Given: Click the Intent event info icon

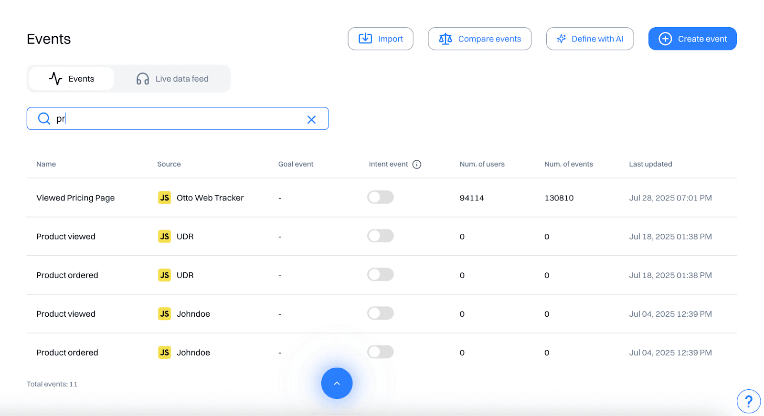Looking at the screenshot, I should pos(417,165).
